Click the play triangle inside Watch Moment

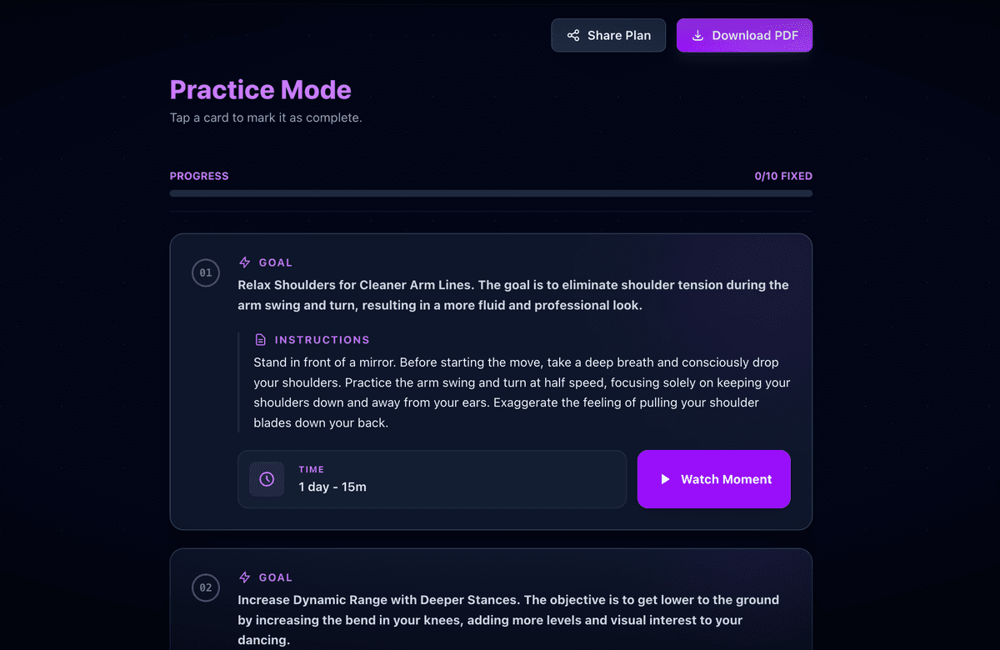pyautogui.click(x=664, y=479)
